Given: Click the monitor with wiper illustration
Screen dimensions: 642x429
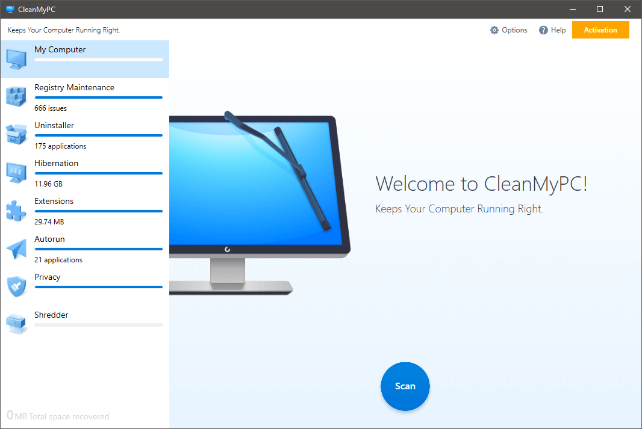Looking at the screenshot, I should 260,203.
